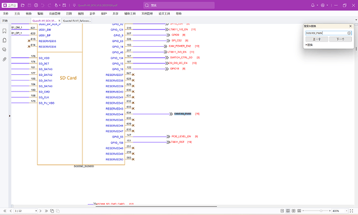Select the two-page view icon
Viewport: 358px width, 215px height.
coord(294,211)
